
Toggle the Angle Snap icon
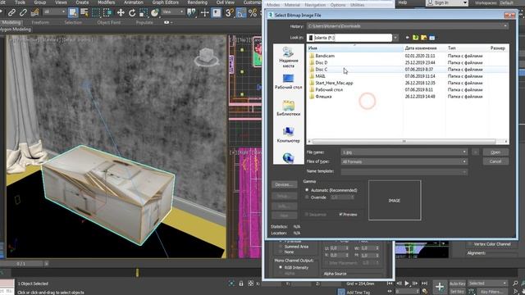pos(241,13)
